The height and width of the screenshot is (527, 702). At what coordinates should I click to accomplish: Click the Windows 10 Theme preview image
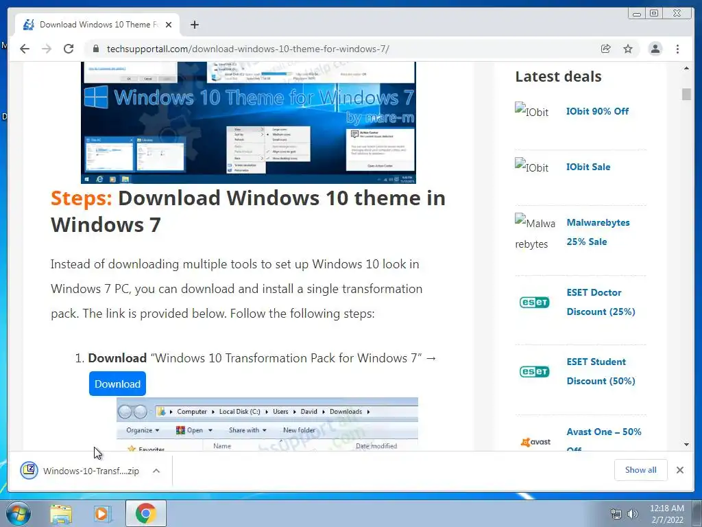point(248,123)
